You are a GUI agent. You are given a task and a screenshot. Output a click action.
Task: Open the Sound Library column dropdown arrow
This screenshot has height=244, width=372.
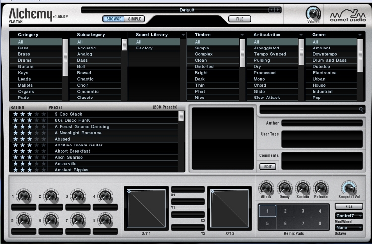[183, 35]
